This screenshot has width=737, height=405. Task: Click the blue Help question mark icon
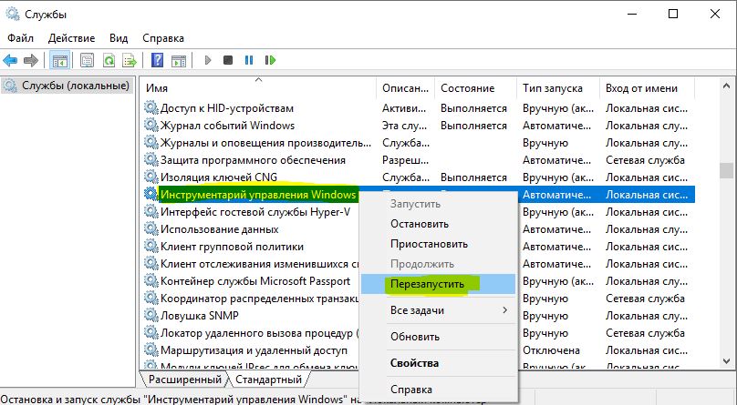click(157, 60)
